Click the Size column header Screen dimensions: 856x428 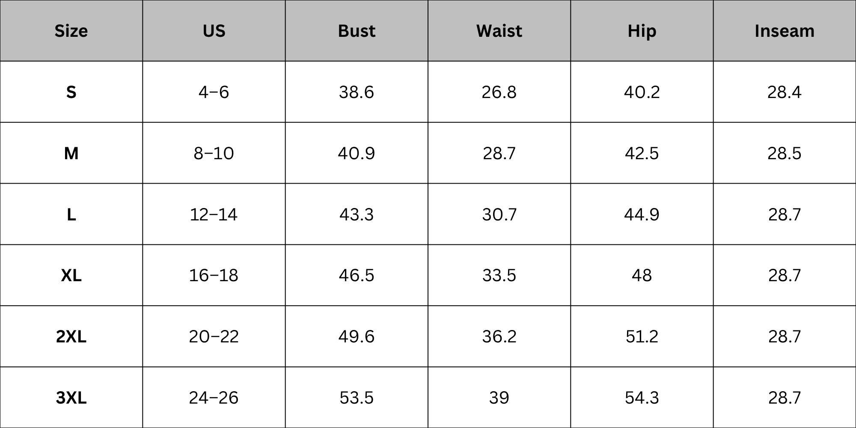click(x=71, y=31)
